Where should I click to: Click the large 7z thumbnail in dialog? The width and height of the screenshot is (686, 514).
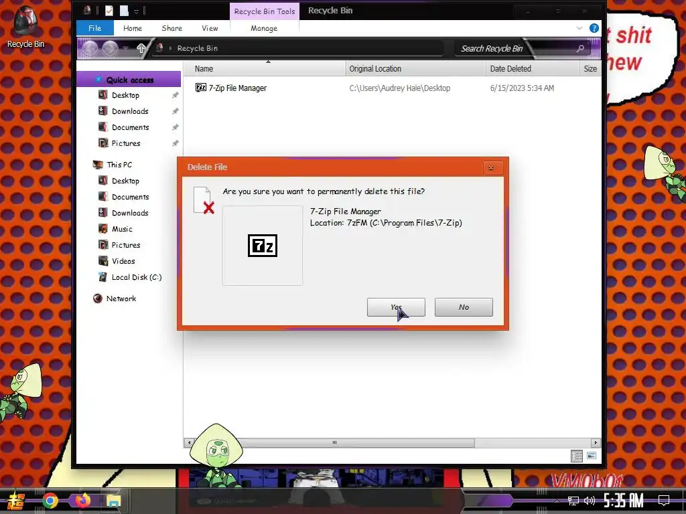263,246
